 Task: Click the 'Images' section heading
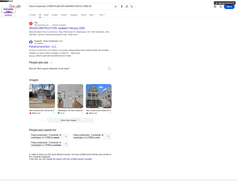coord(34,80)
